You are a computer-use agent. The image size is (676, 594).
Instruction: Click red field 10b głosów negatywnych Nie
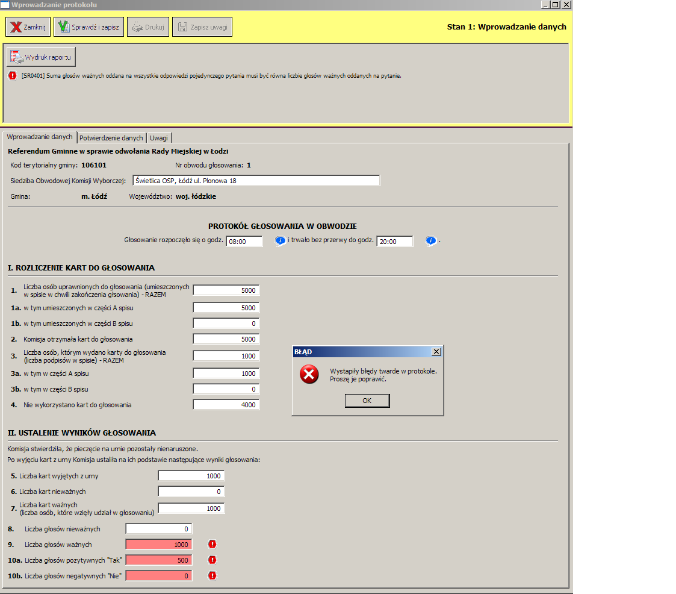pos(159,575)
